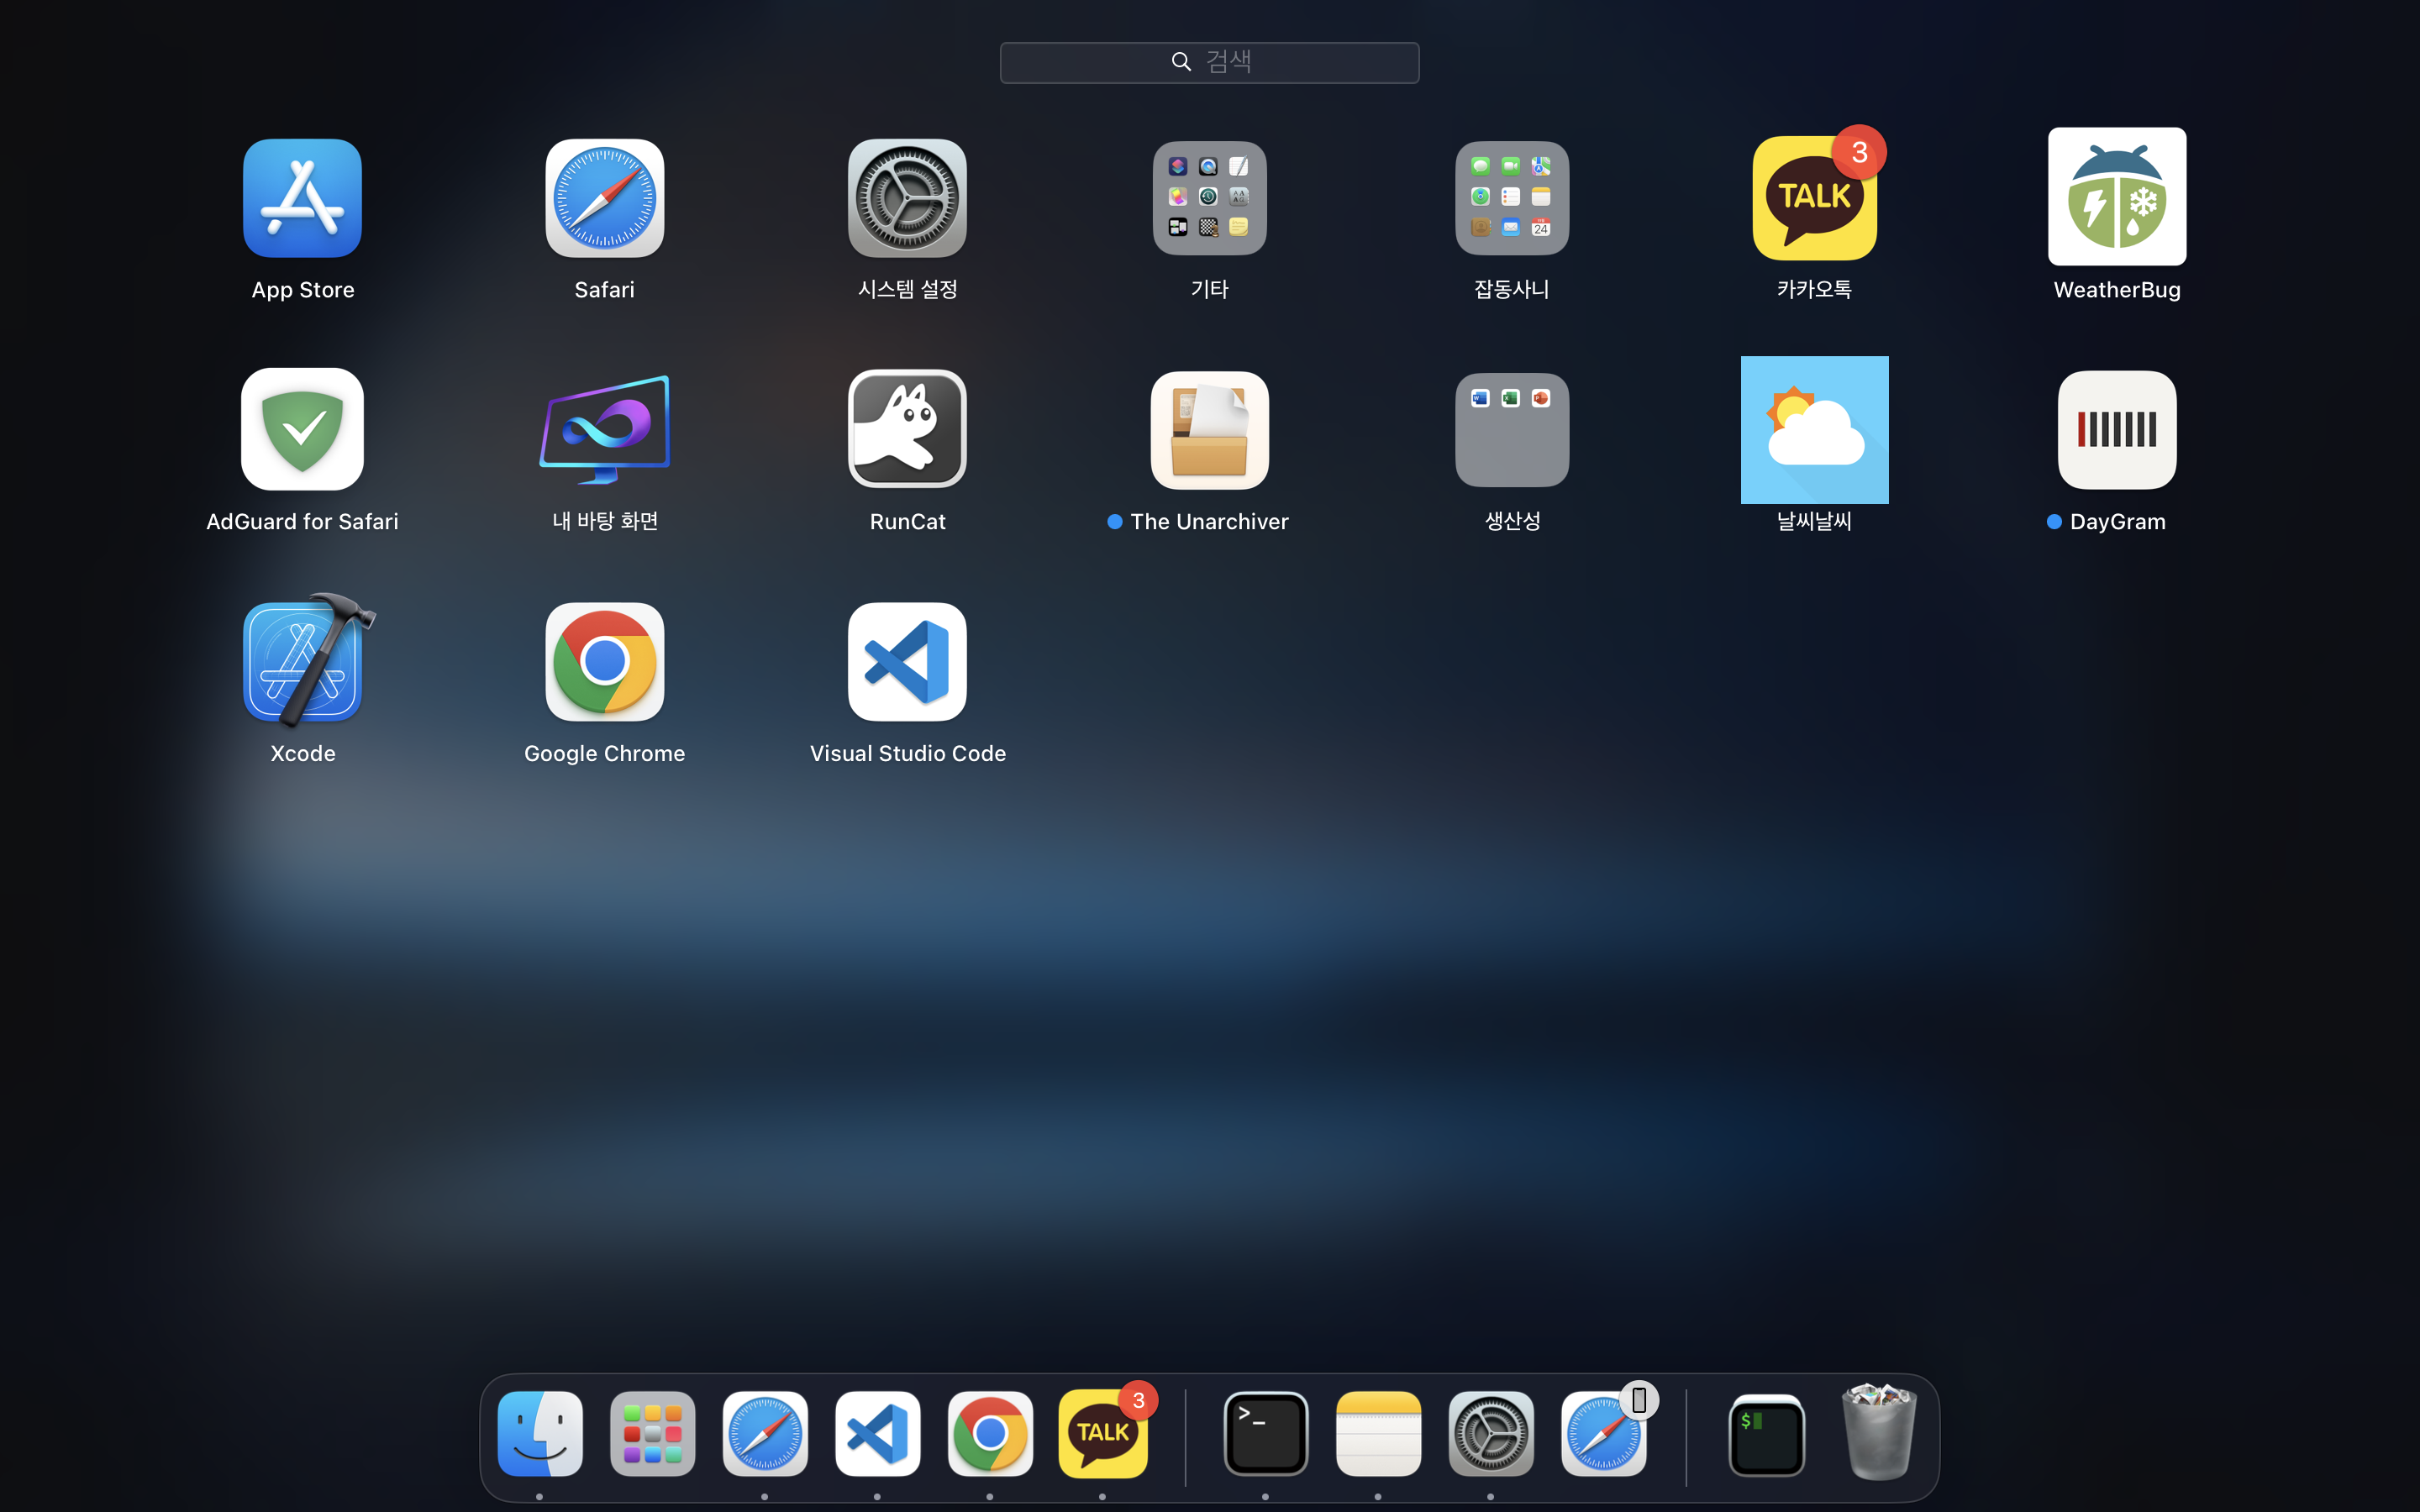Viewport: 2420px width, 1512px height.
Task: Open the 내 바탕 화면 app
Action: point(604,430)
